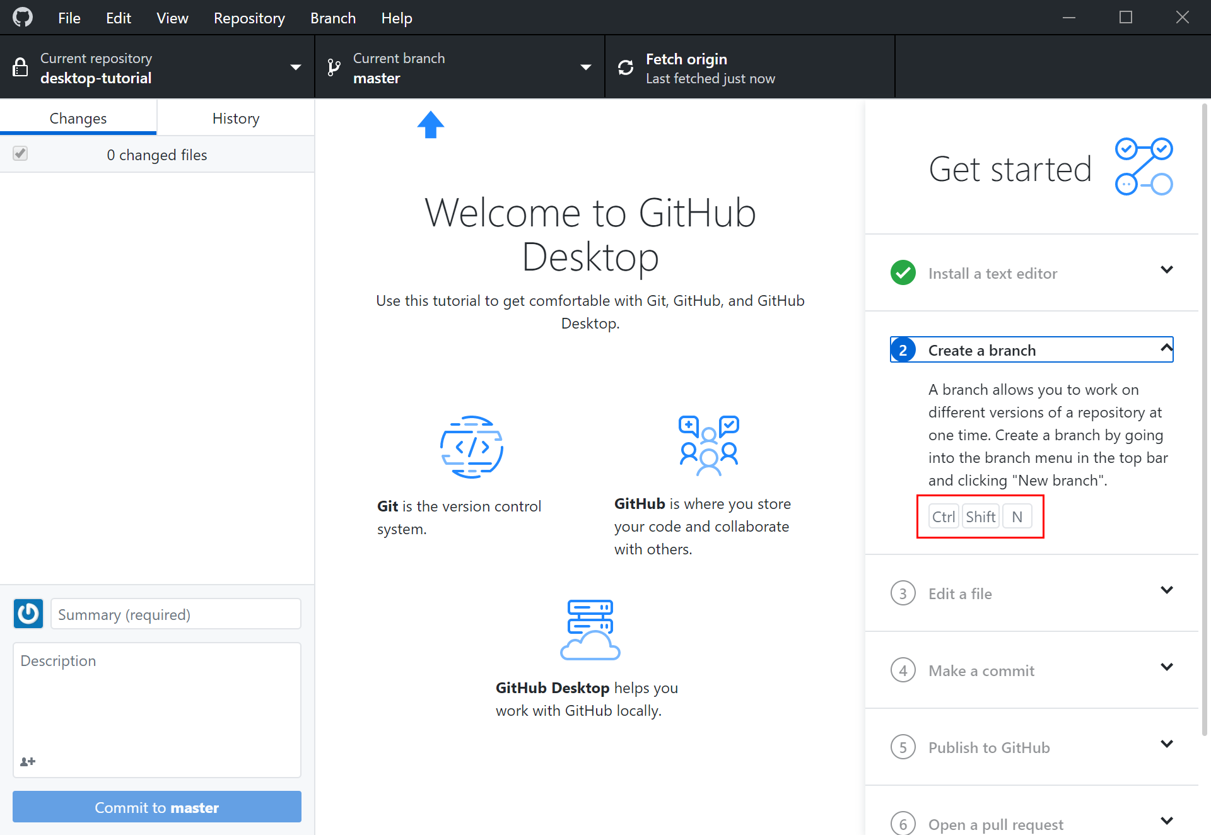Click the N key hint
1211x835 pixels.
1017,517
